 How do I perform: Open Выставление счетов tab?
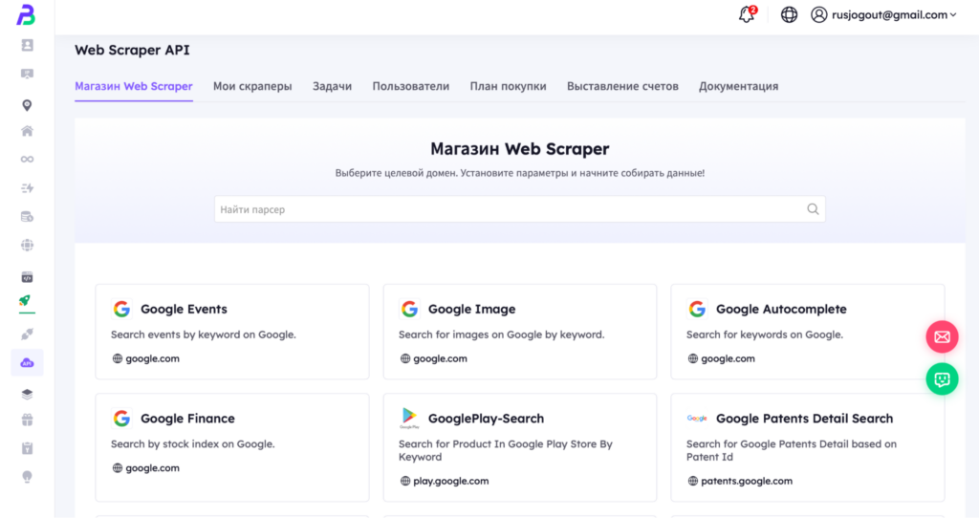click(622, 86)
